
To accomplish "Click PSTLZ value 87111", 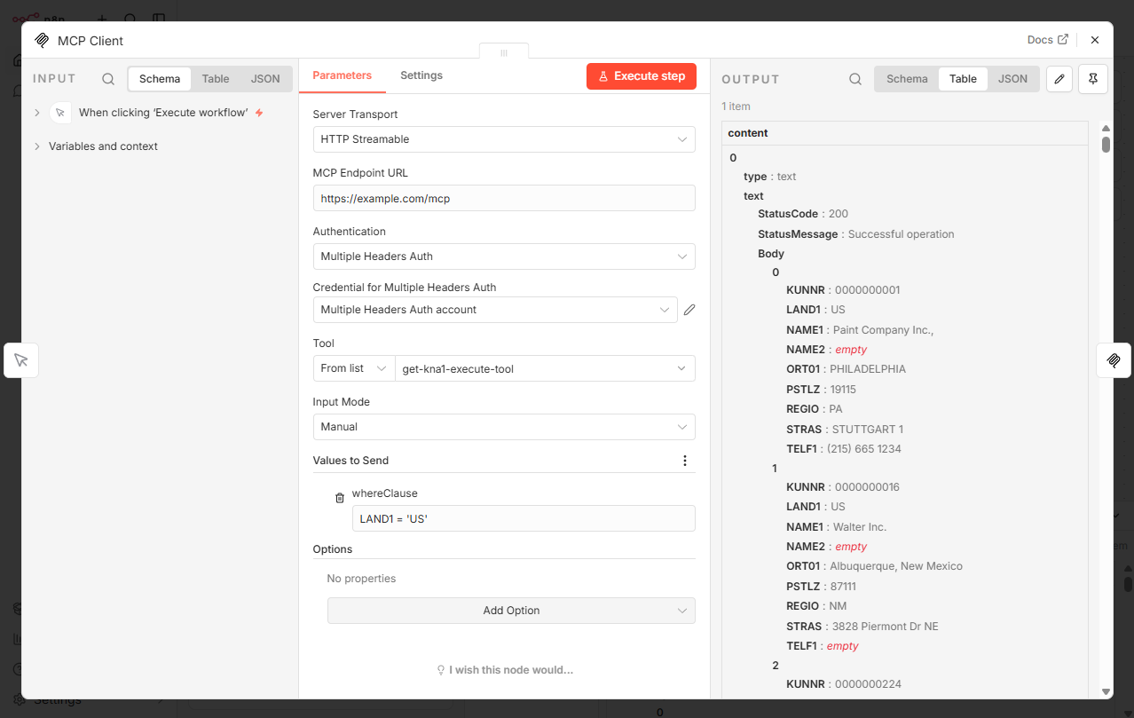I will (842, 587).
